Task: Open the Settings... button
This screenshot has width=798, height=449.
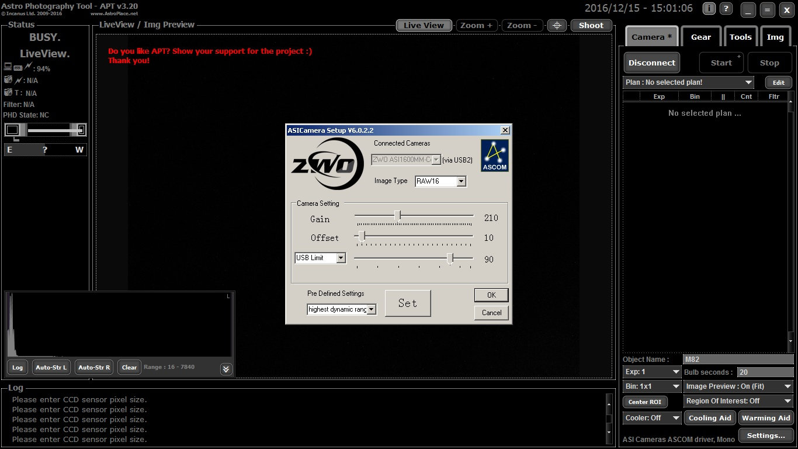Action: 766,436
